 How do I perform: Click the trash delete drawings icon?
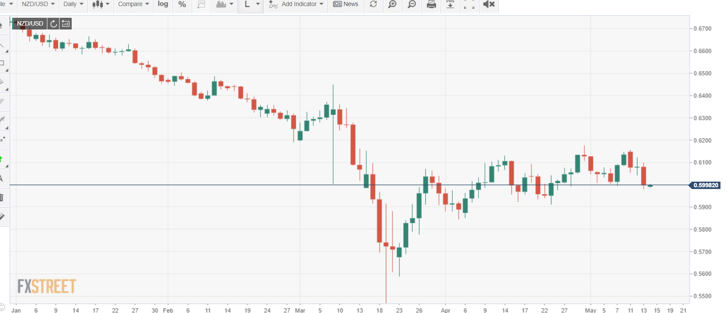pyautogui.click(x=2, y=198)
